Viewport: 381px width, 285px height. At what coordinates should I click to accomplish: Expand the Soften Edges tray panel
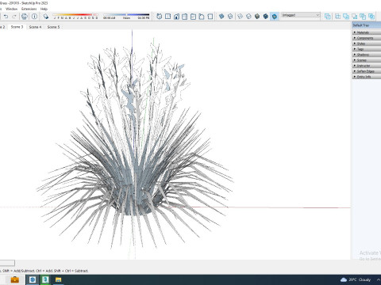(x=367, y=71)
